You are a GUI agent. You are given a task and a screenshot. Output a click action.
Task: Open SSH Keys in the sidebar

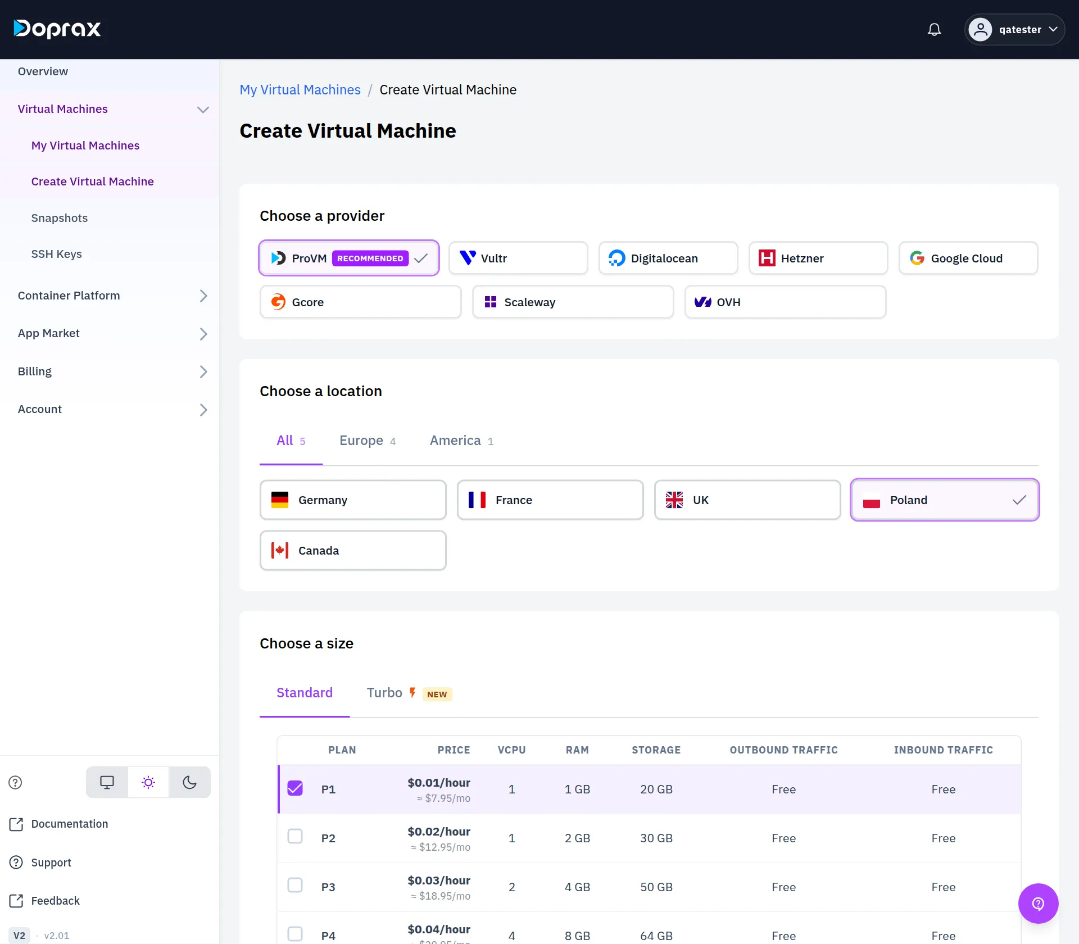click(x=57, y=254)
